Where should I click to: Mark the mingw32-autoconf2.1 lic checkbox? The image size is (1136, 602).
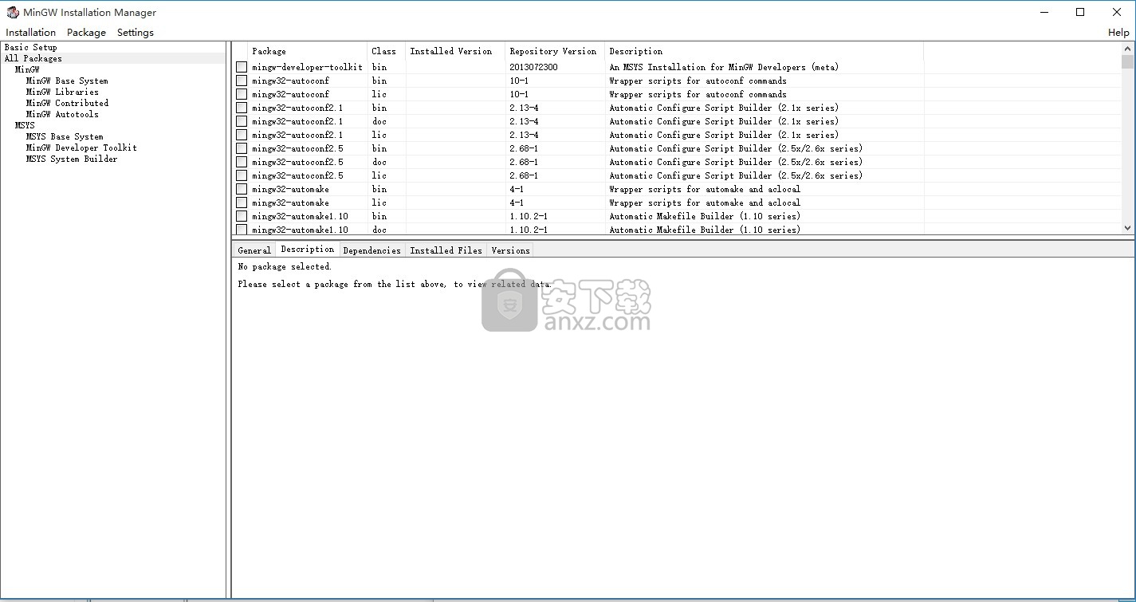pos(242,135)
